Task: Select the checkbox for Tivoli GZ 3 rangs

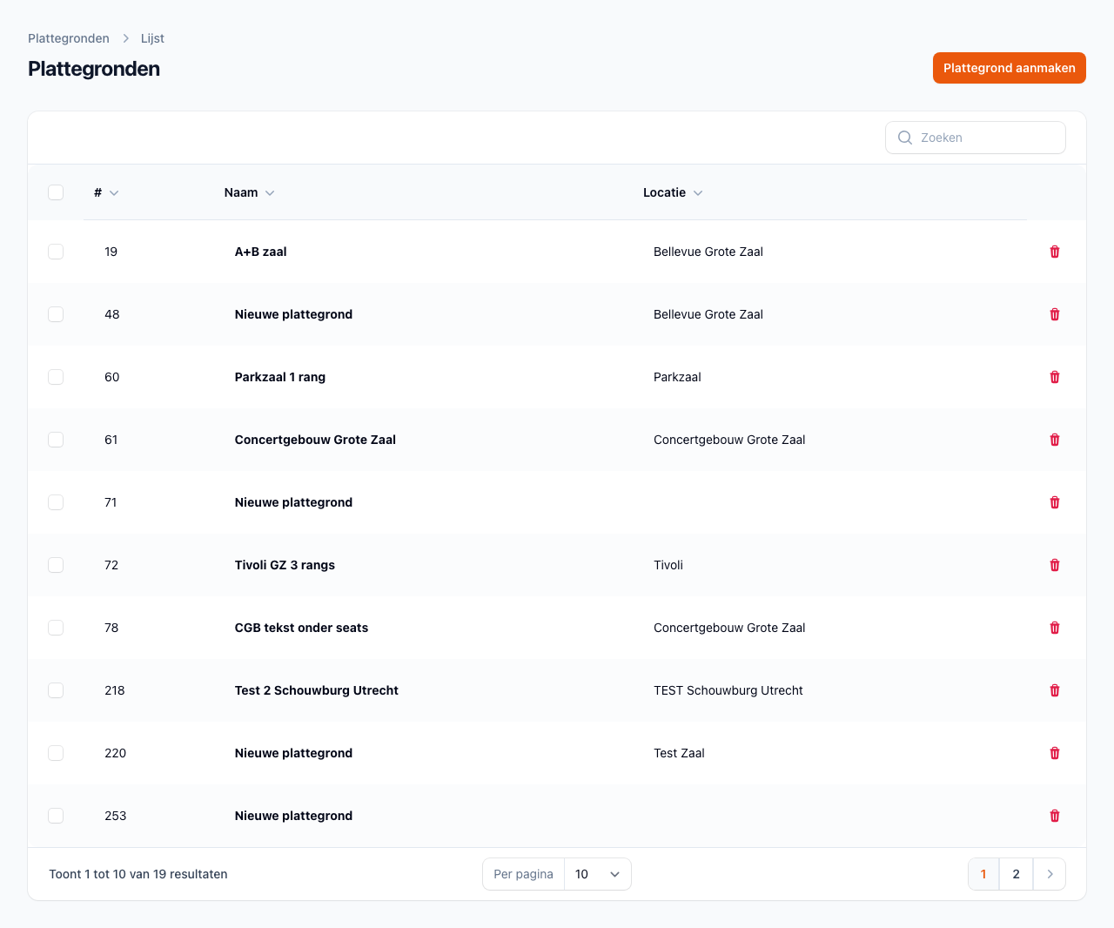Action: pyautogui.click(x=56, y=565)
